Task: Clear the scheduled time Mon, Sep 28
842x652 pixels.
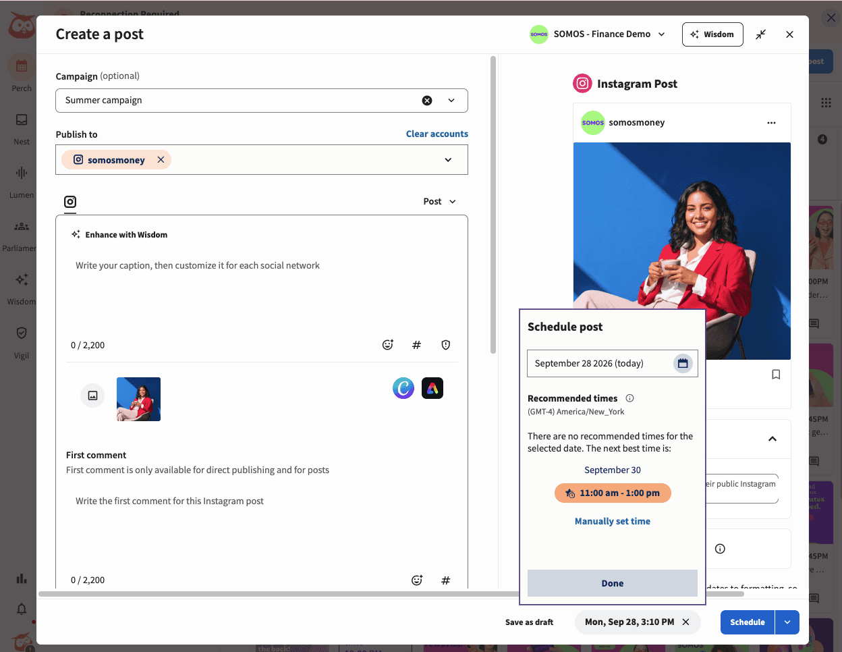Action: coord(685,622)
